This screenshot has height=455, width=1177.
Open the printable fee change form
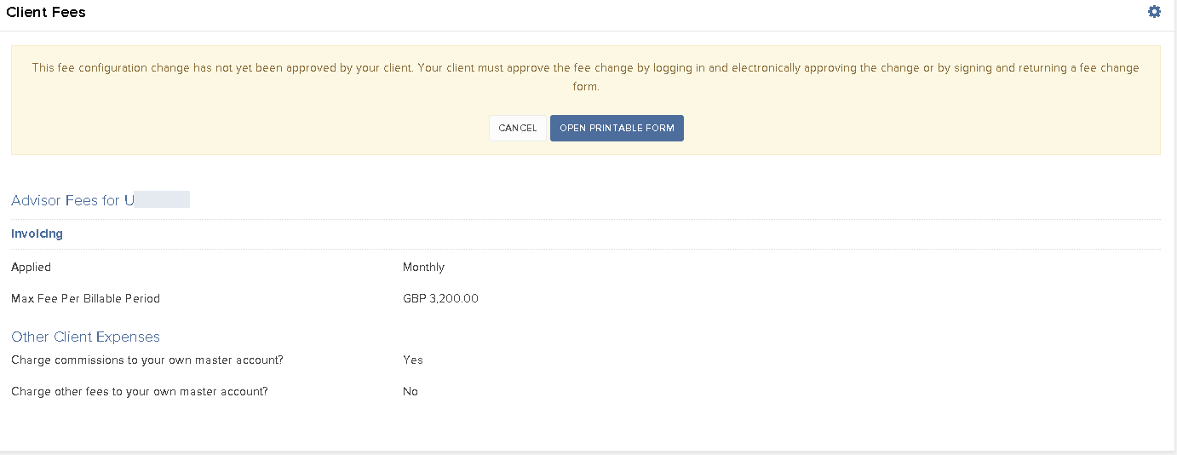click(617, 128)
